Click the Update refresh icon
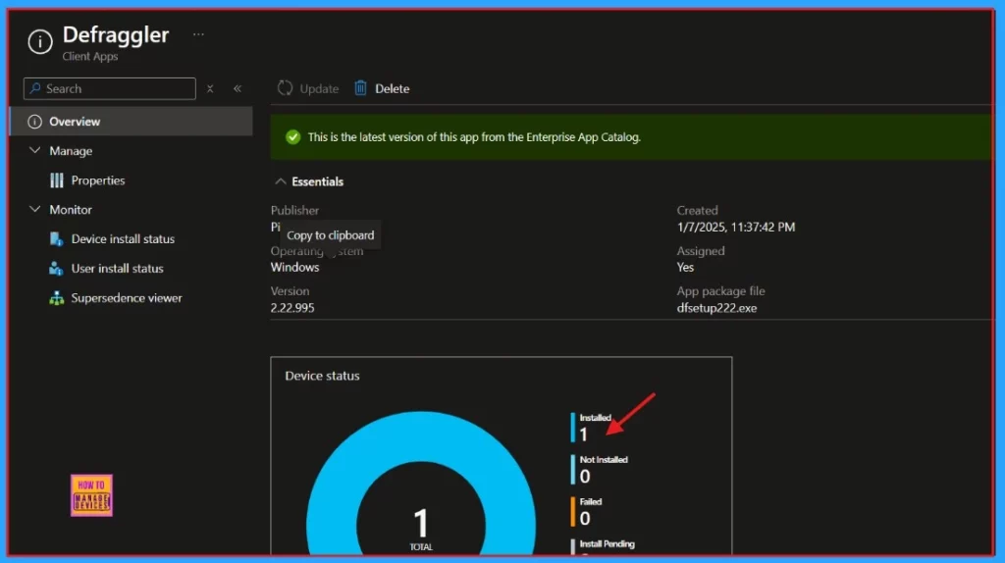Viewport: 1005px width, 563px height. (286, 87)
